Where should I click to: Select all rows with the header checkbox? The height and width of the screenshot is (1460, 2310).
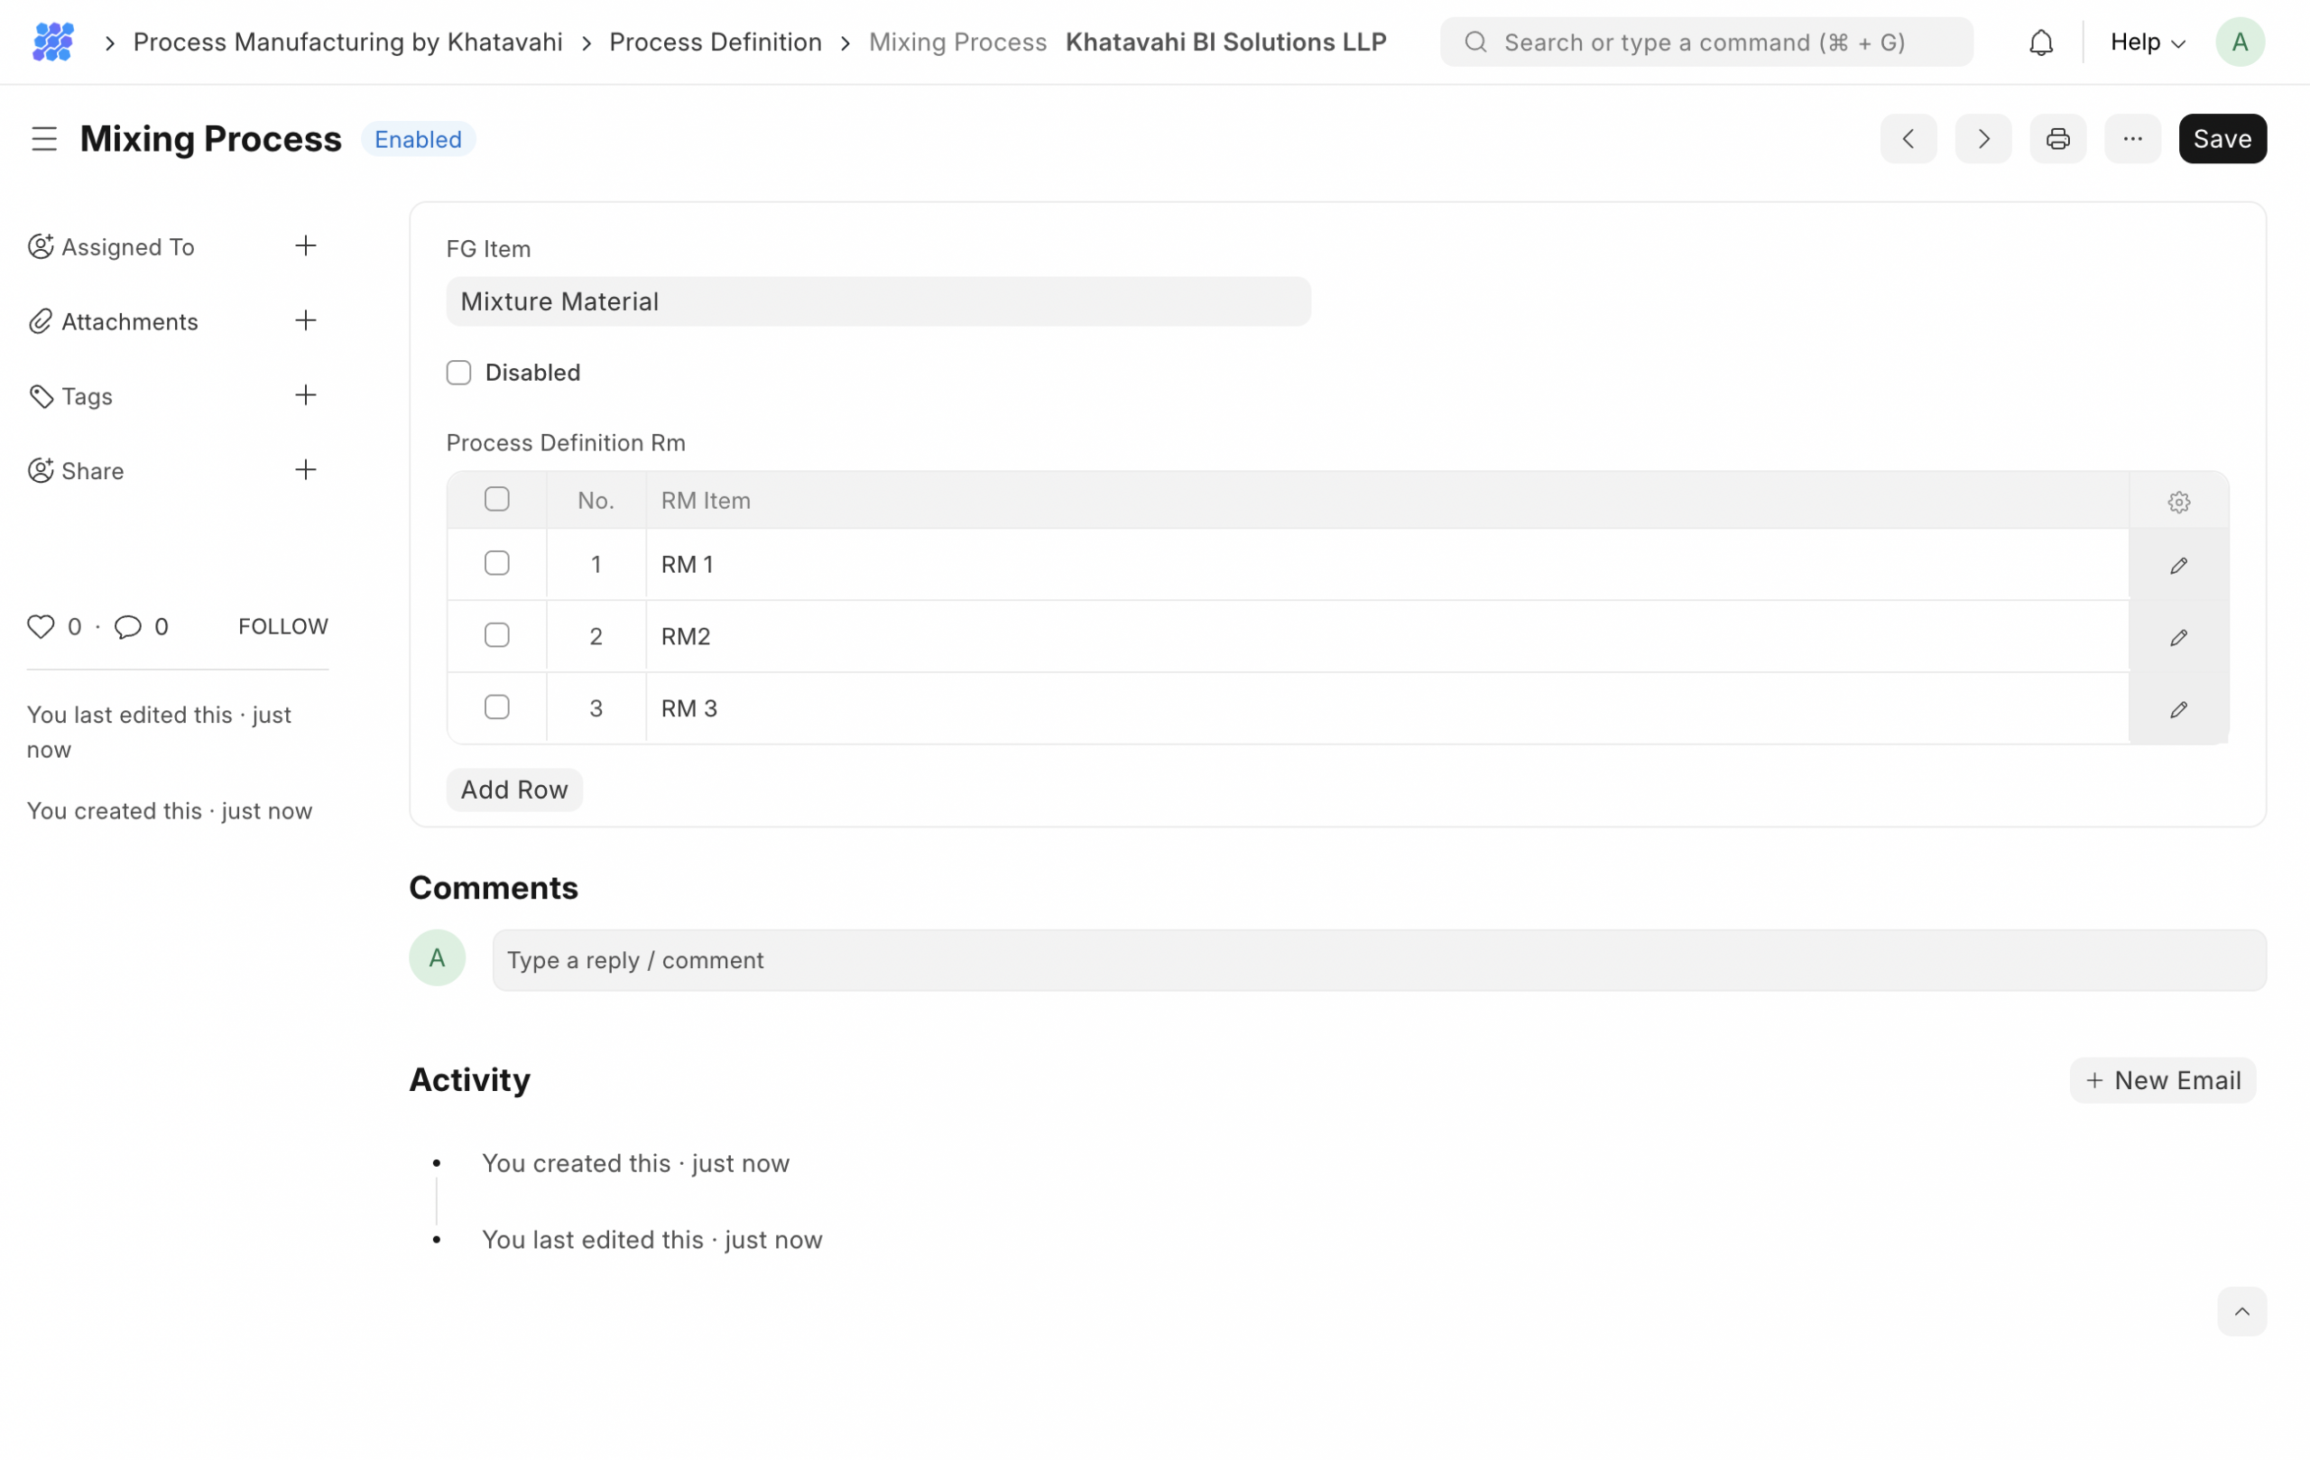[497, 499]
